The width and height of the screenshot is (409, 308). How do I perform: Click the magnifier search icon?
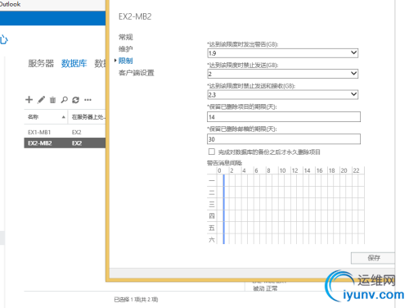coord(64,100)
